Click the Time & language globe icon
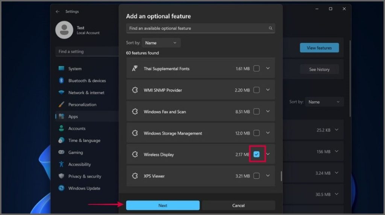Image resolution: width=385 pixels, height=215 pixels. 61,140
